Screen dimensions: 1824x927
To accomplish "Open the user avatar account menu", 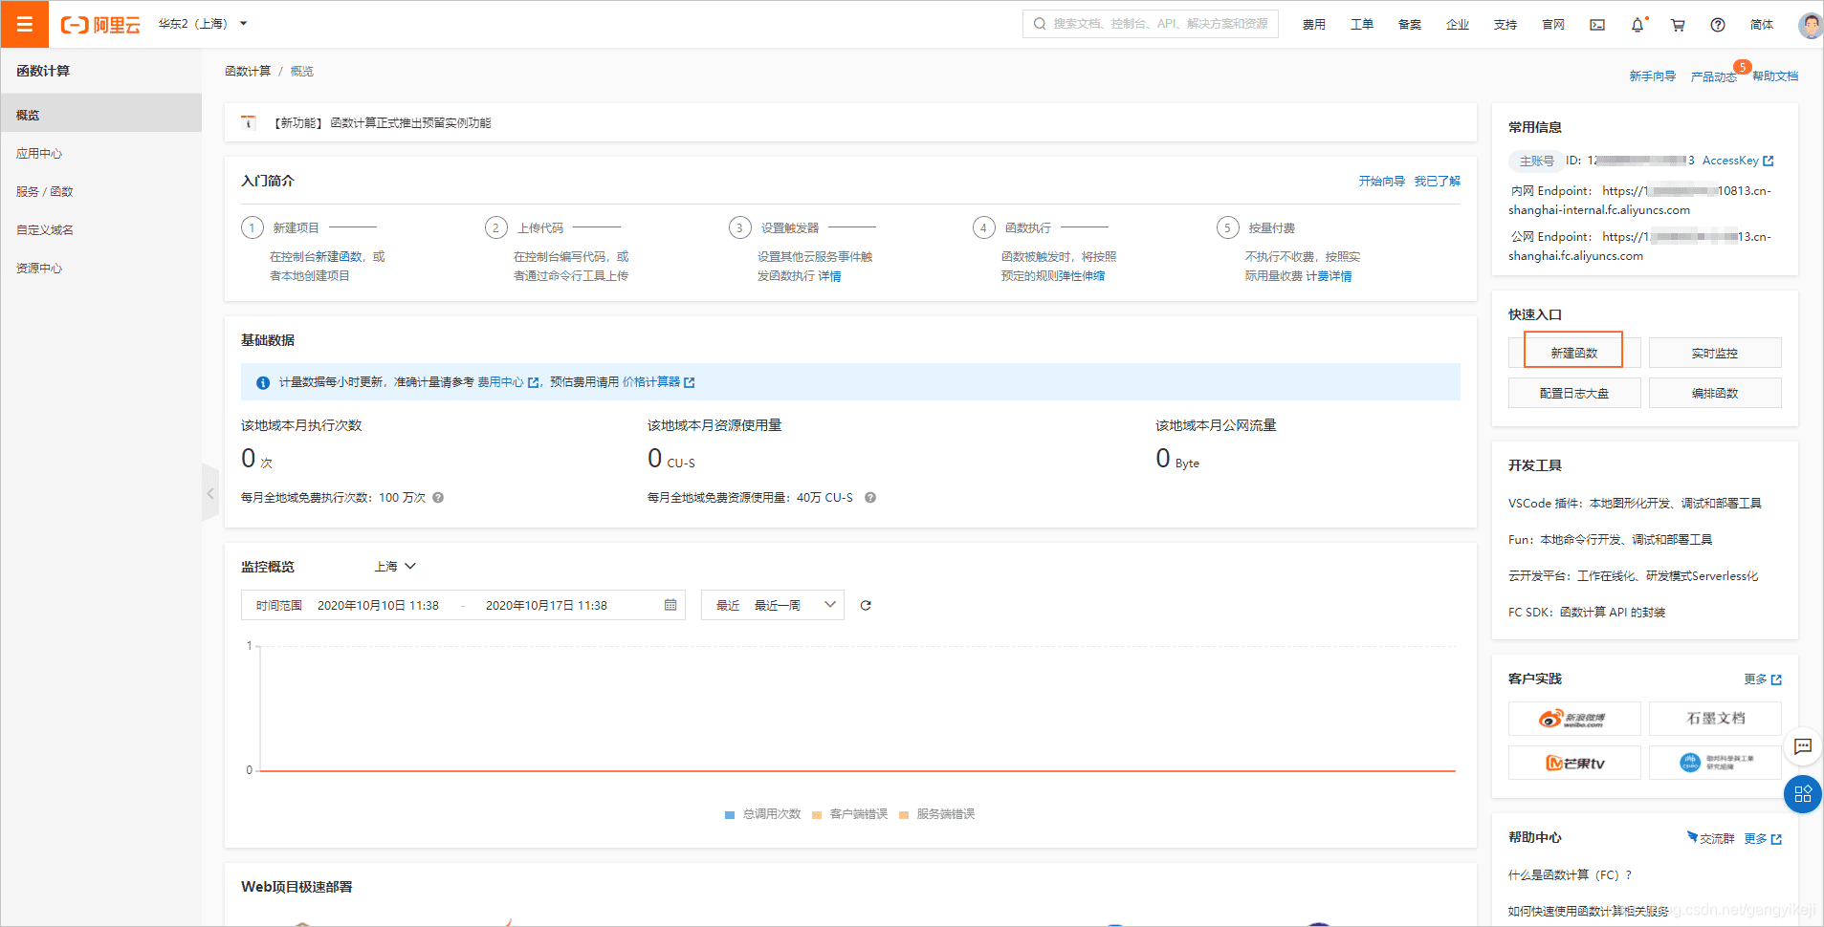I will (x=1810, y=25).
